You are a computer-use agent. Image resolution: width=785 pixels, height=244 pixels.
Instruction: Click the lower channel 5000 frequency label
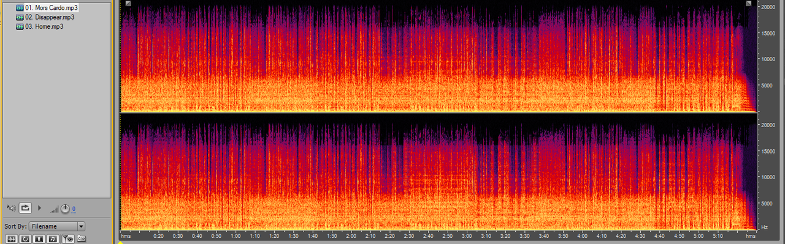(x=767, y=203)
